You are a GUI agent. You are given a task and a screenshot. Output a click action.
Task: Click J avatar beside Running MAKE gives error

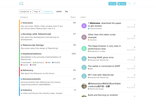coord(84,59)
